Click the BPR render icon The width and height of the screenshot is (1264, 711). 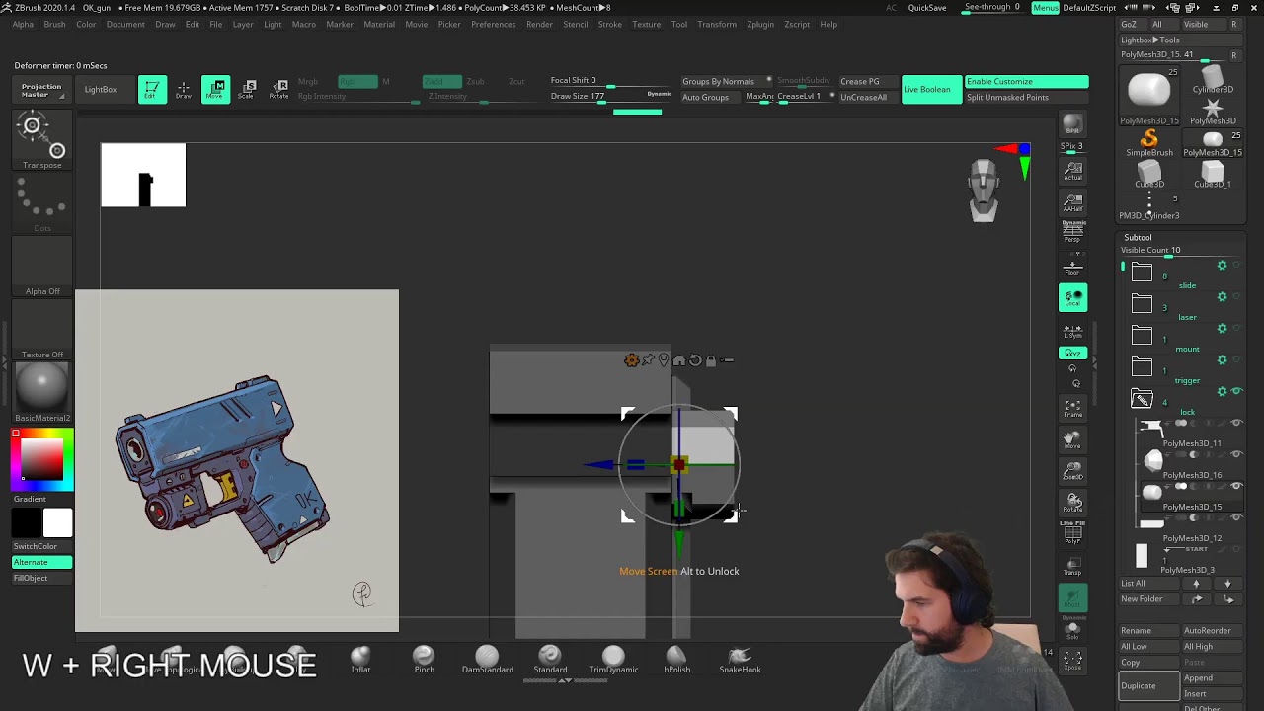pyautogui.click(x=1072, y=124)
